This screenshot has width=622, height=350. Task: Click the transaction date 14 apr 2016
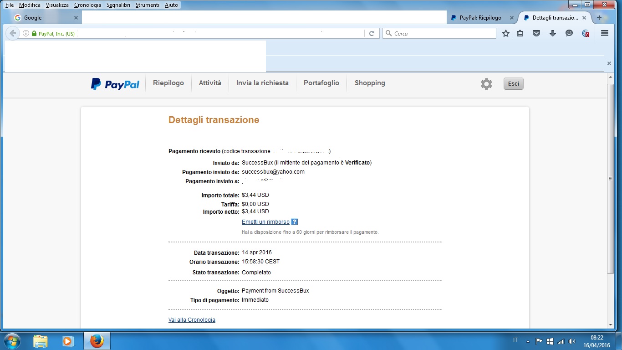257,252
